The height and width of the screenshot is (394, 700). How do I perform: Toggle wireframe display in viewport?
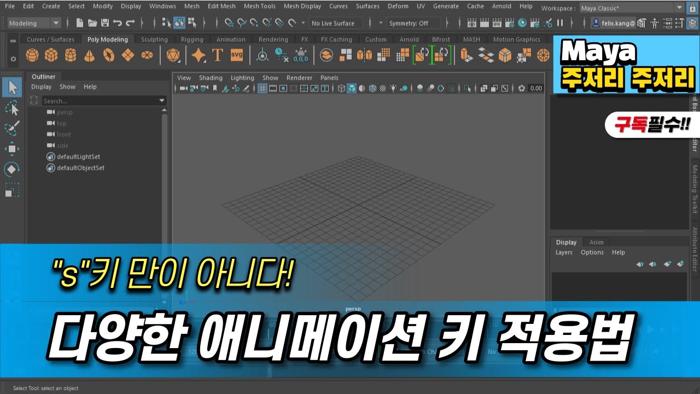click(341, 88)
